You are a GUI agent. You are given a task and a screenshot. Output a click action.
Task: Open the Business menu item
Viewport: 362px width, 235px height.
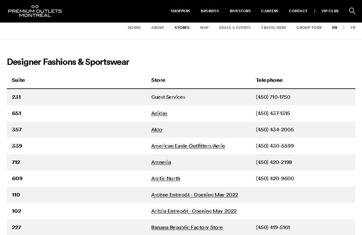click(210, 11)
